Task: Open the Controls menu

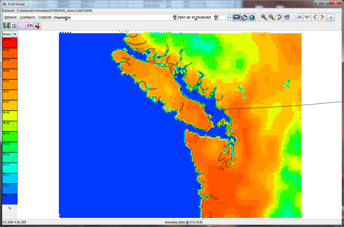Action: [45, 17]
